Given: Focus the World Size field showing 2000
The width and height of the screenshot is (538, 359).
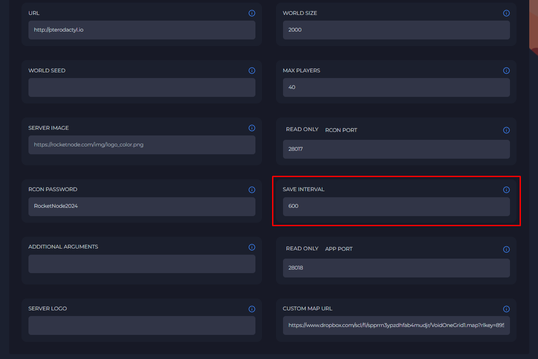Looking at the screenshot, I should (396, 30).
